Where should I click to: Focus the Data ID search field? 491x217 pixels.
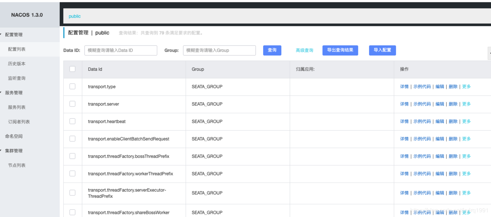121,51
